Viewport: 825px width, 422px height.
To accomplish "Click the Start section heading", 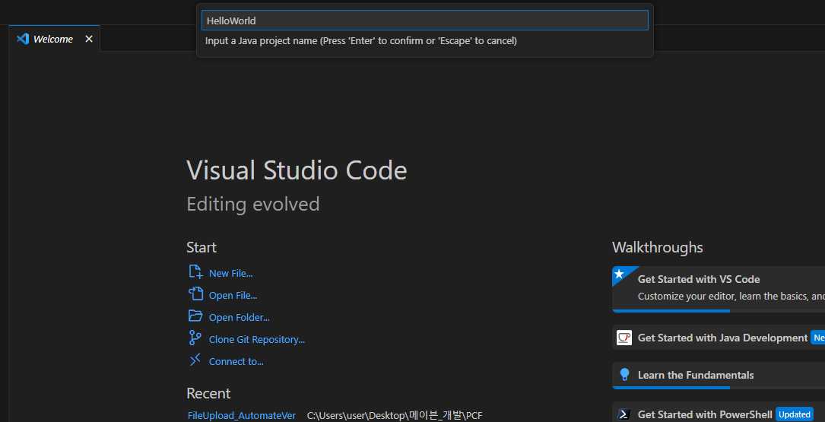I will (201, 247).
